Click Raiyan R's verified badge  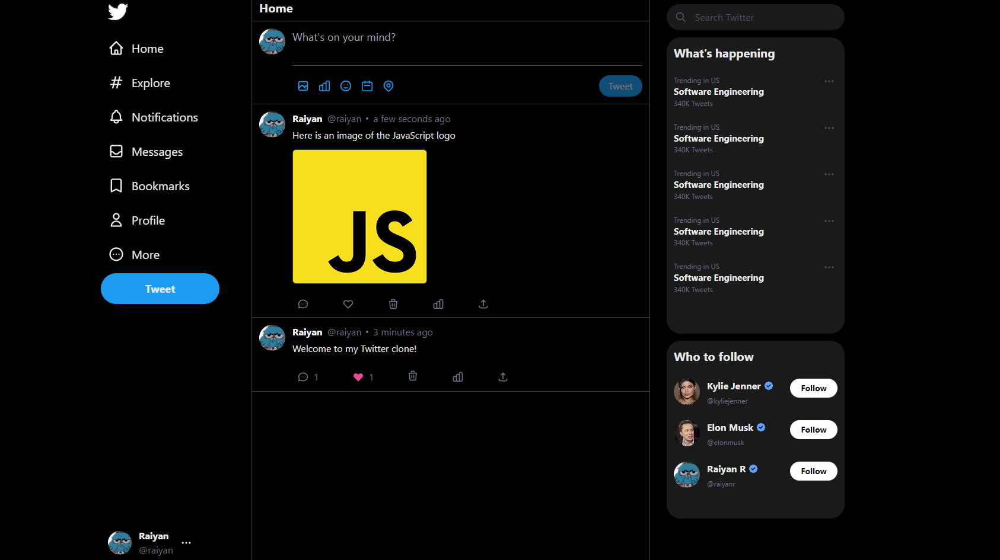point(753,469)
